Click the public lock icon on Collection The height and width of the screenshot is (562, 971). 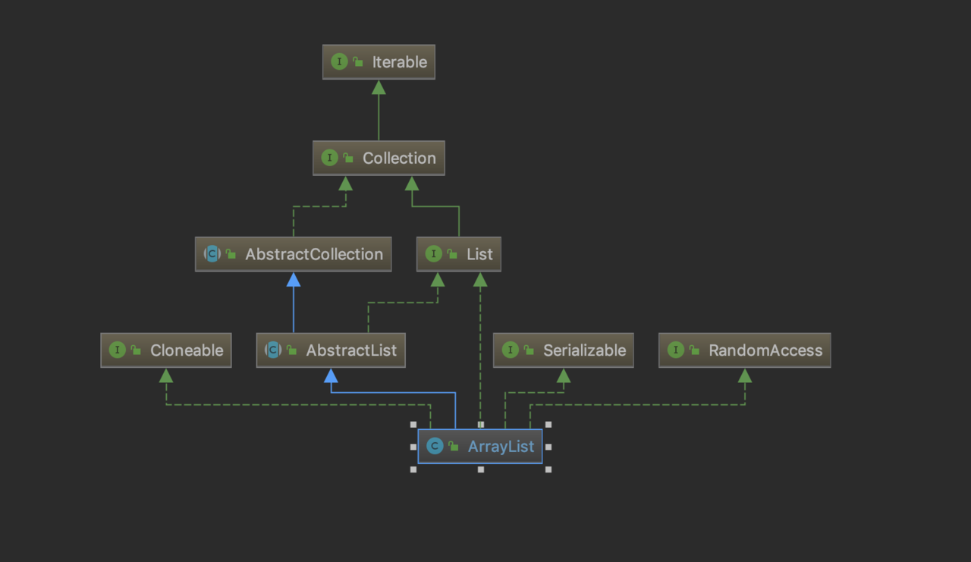[x=348, y=159]
